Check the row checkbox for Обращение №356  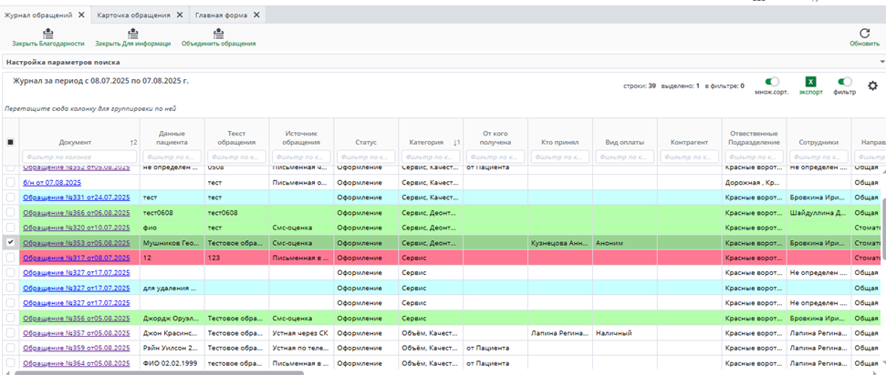tap(10, 318)
